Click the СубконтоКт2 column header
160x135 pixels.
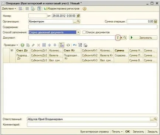90,56
